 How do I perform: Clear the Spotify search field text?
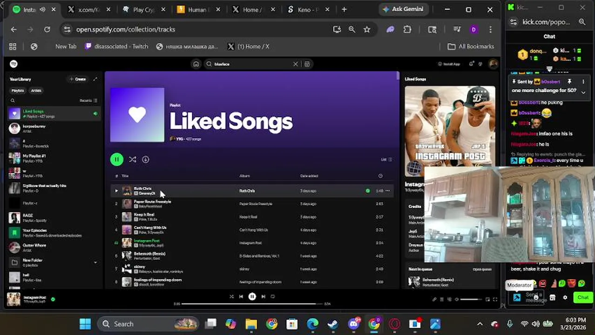click(295, 64)
